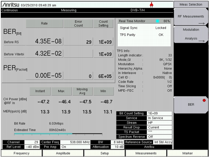
Task: Toggle the BER measurement softkey
Action: (x=191, y=105)
